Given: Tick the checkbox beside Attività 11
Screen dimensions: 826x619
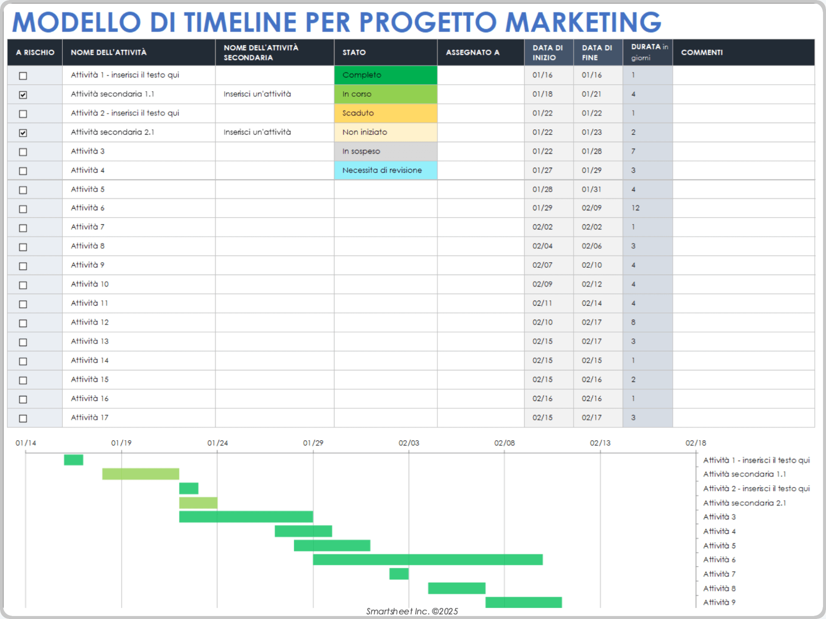Looking at the screenshot, I should coord(23,304).
